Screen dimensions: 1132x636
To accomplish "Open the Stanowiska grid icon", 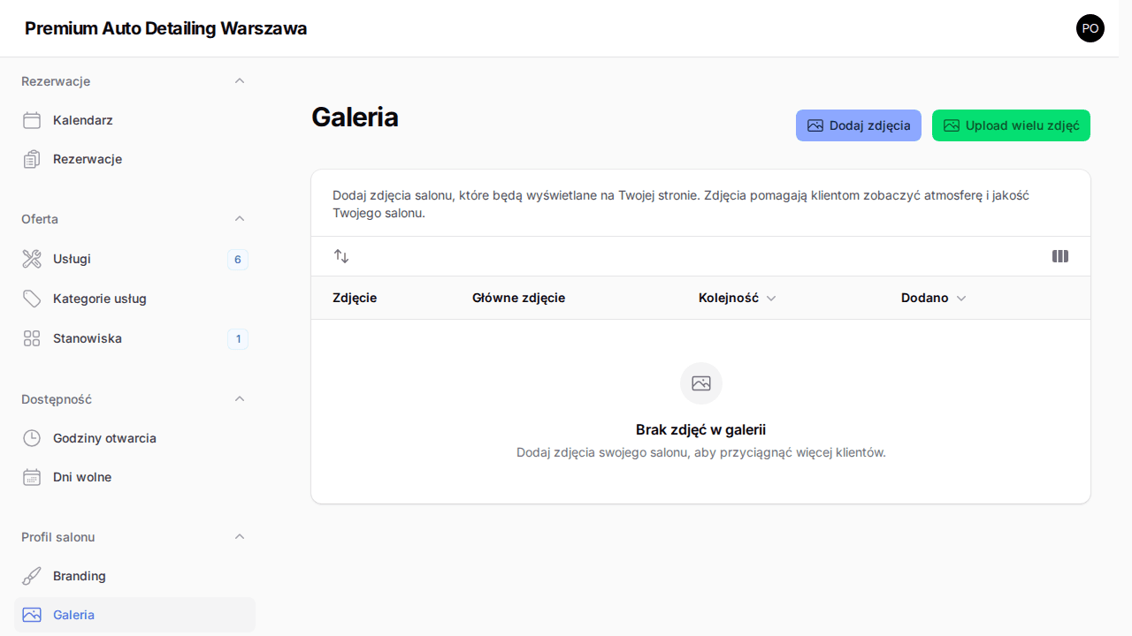I will click(x=32, y=338).
